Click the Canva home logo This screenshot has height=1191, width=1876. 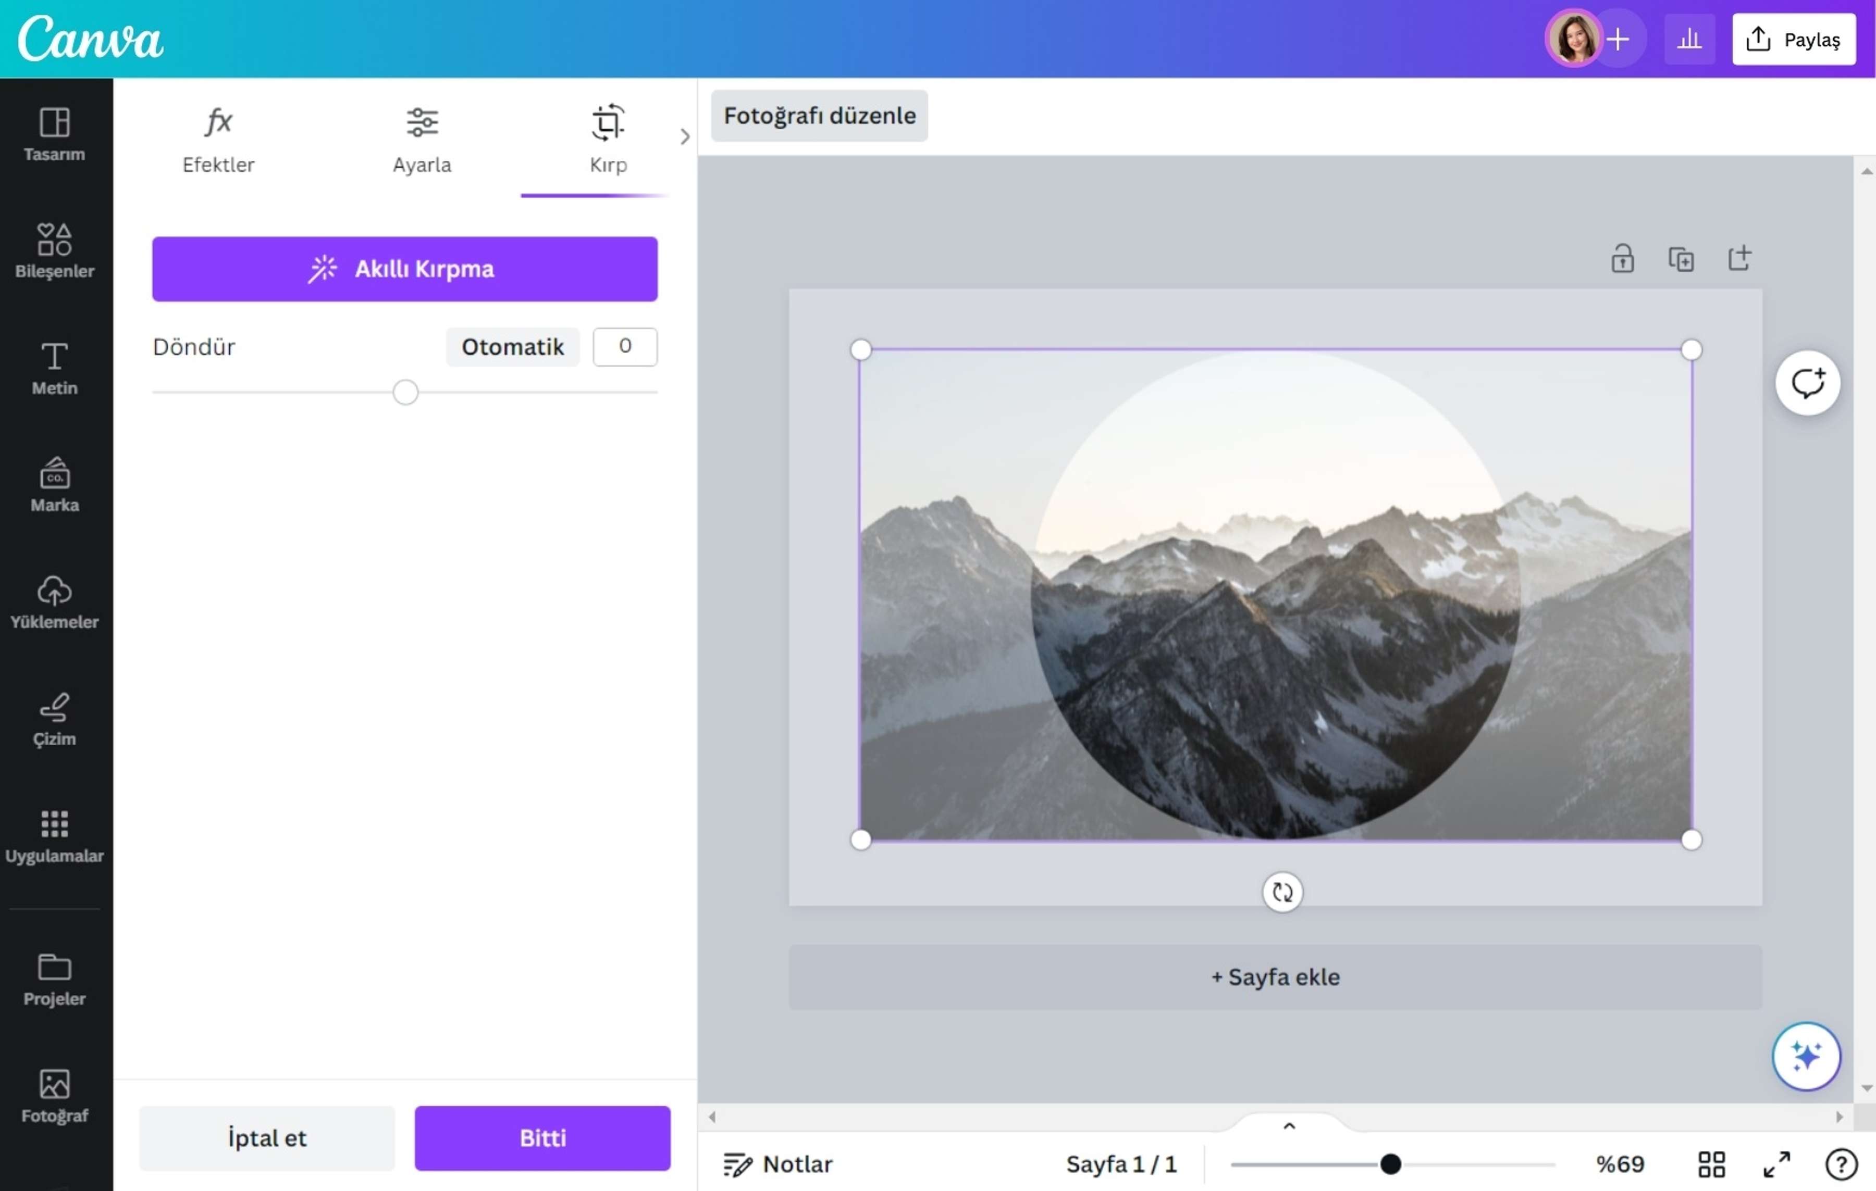90,38
